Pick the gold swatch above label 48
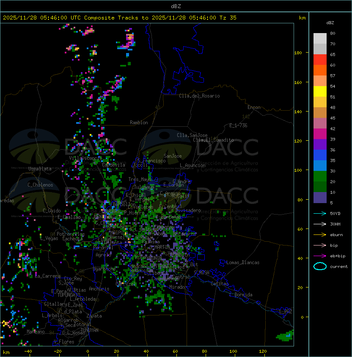 [x=320, y=102]
